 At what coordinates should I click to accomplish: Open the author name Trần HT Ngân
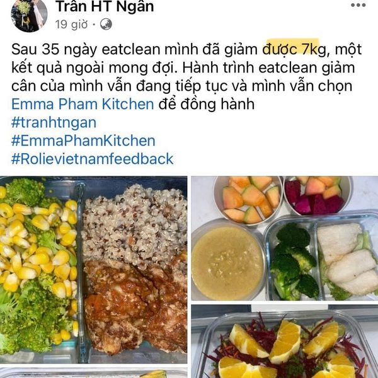pos(105,6)
